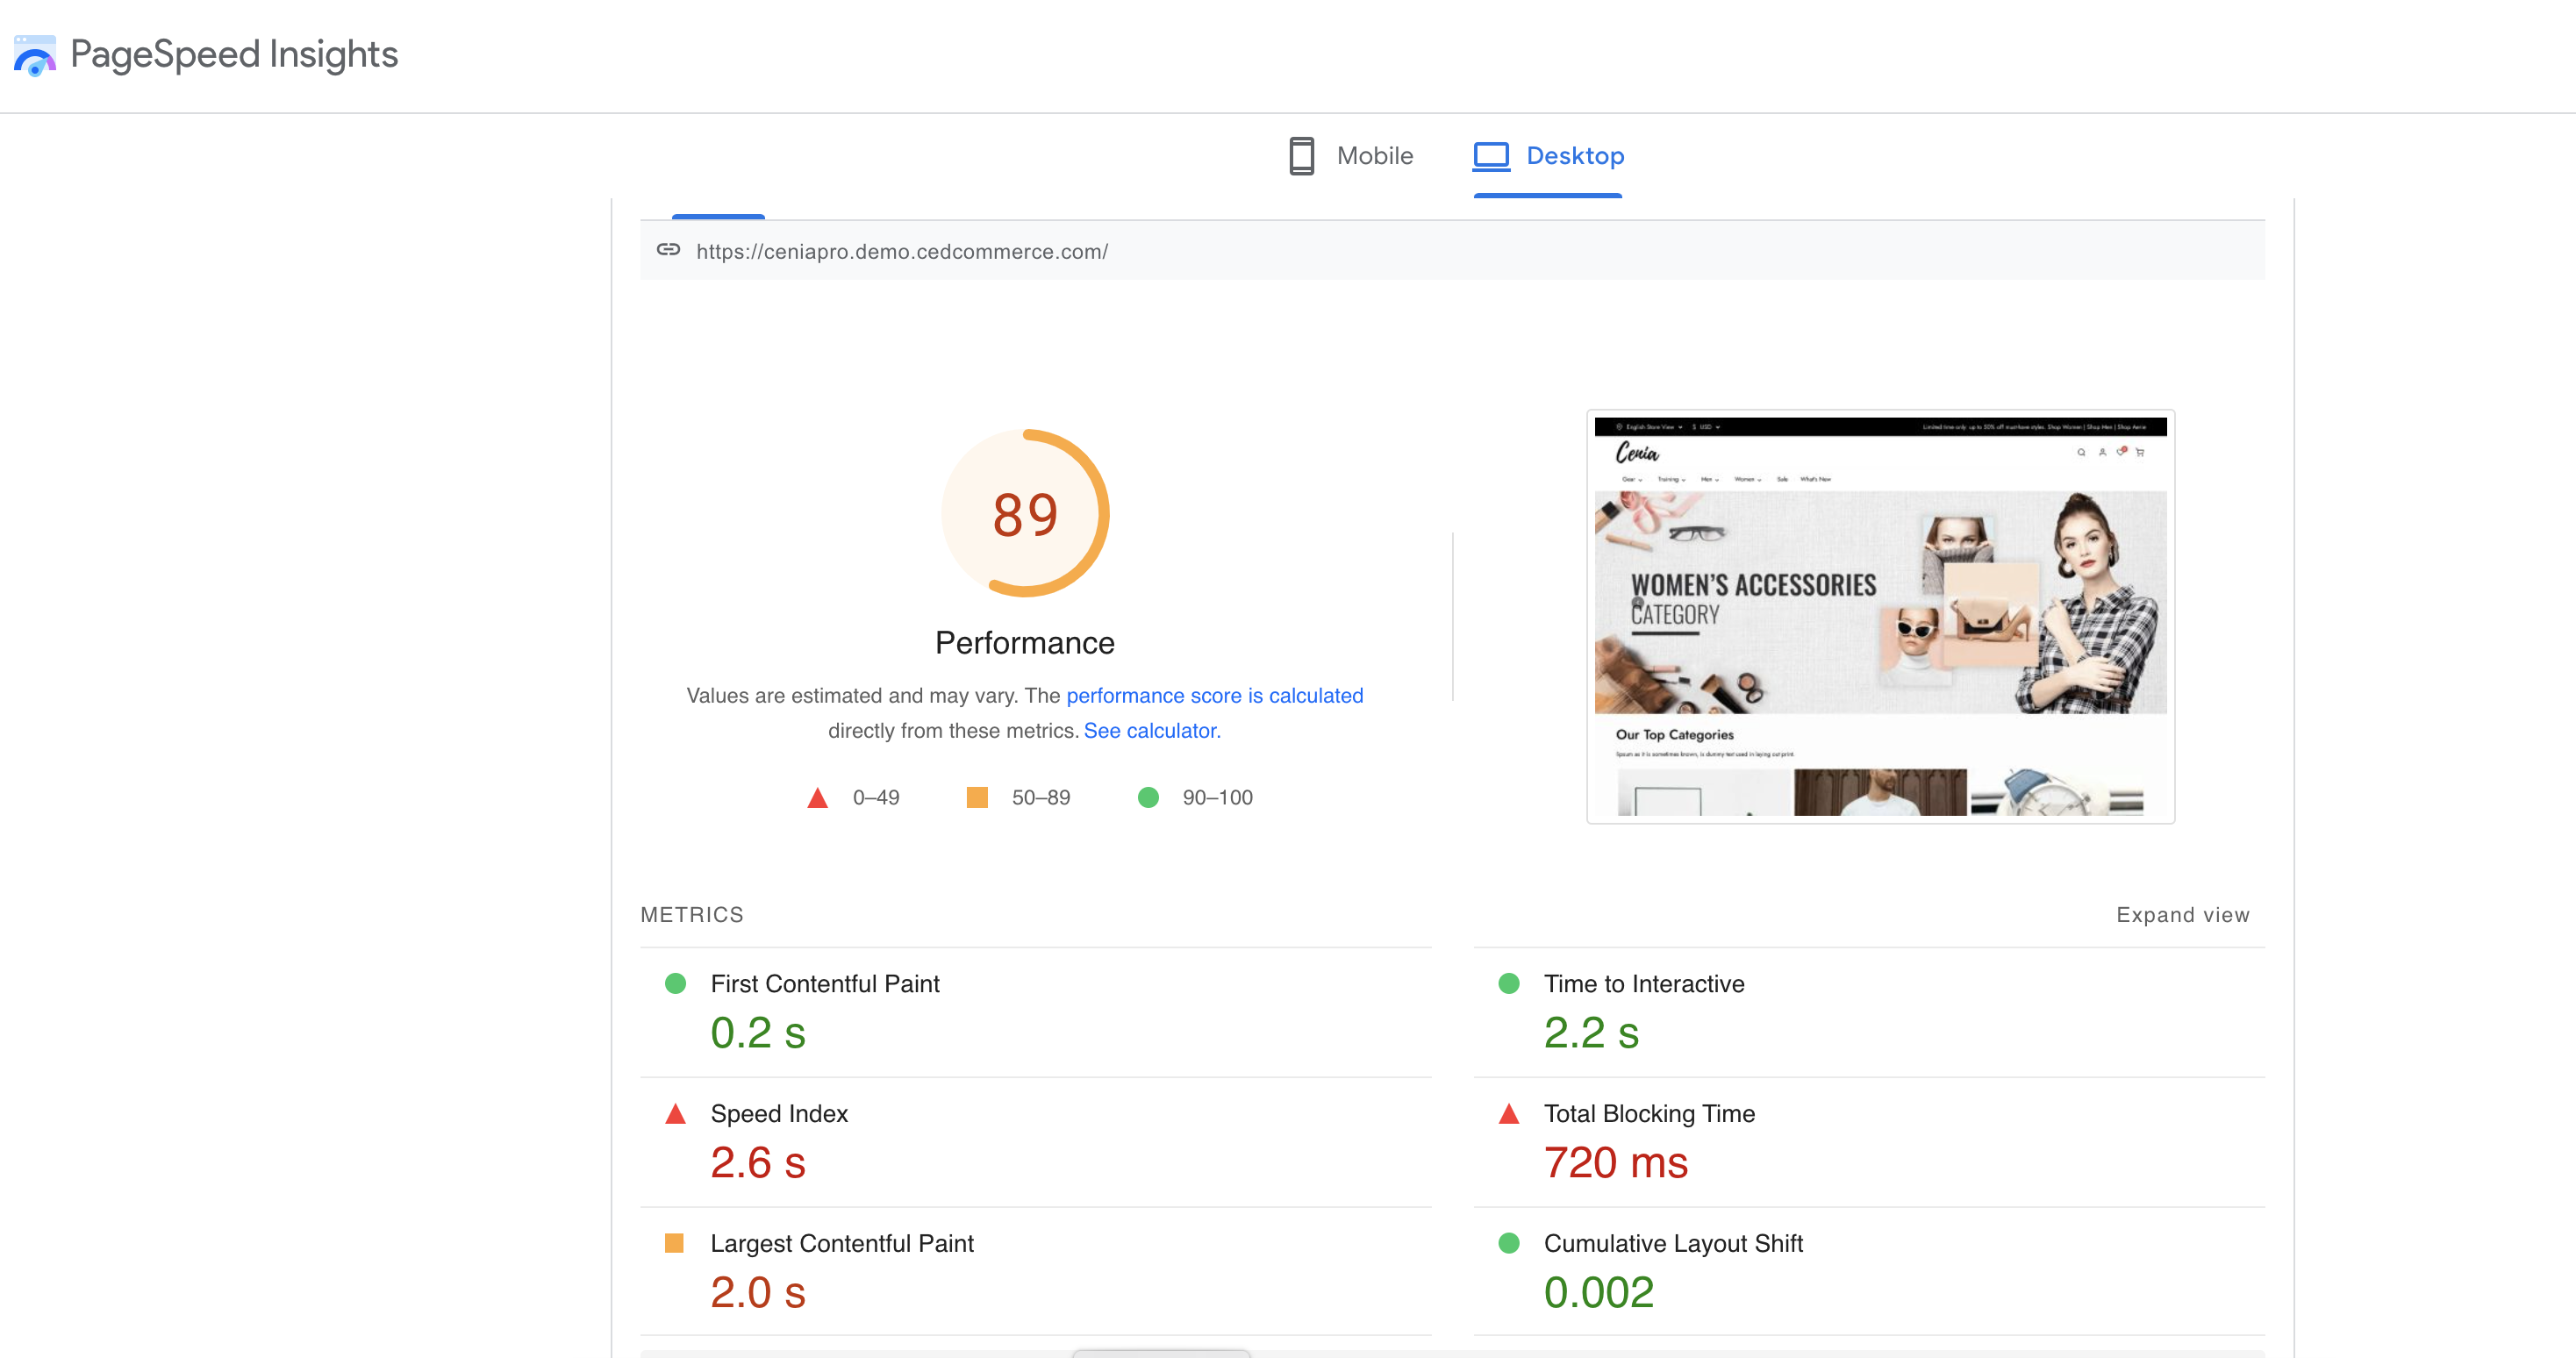Click the 720 ms value
The height and width of the screenshot is (1358, 2576).
point(1615,1163)
